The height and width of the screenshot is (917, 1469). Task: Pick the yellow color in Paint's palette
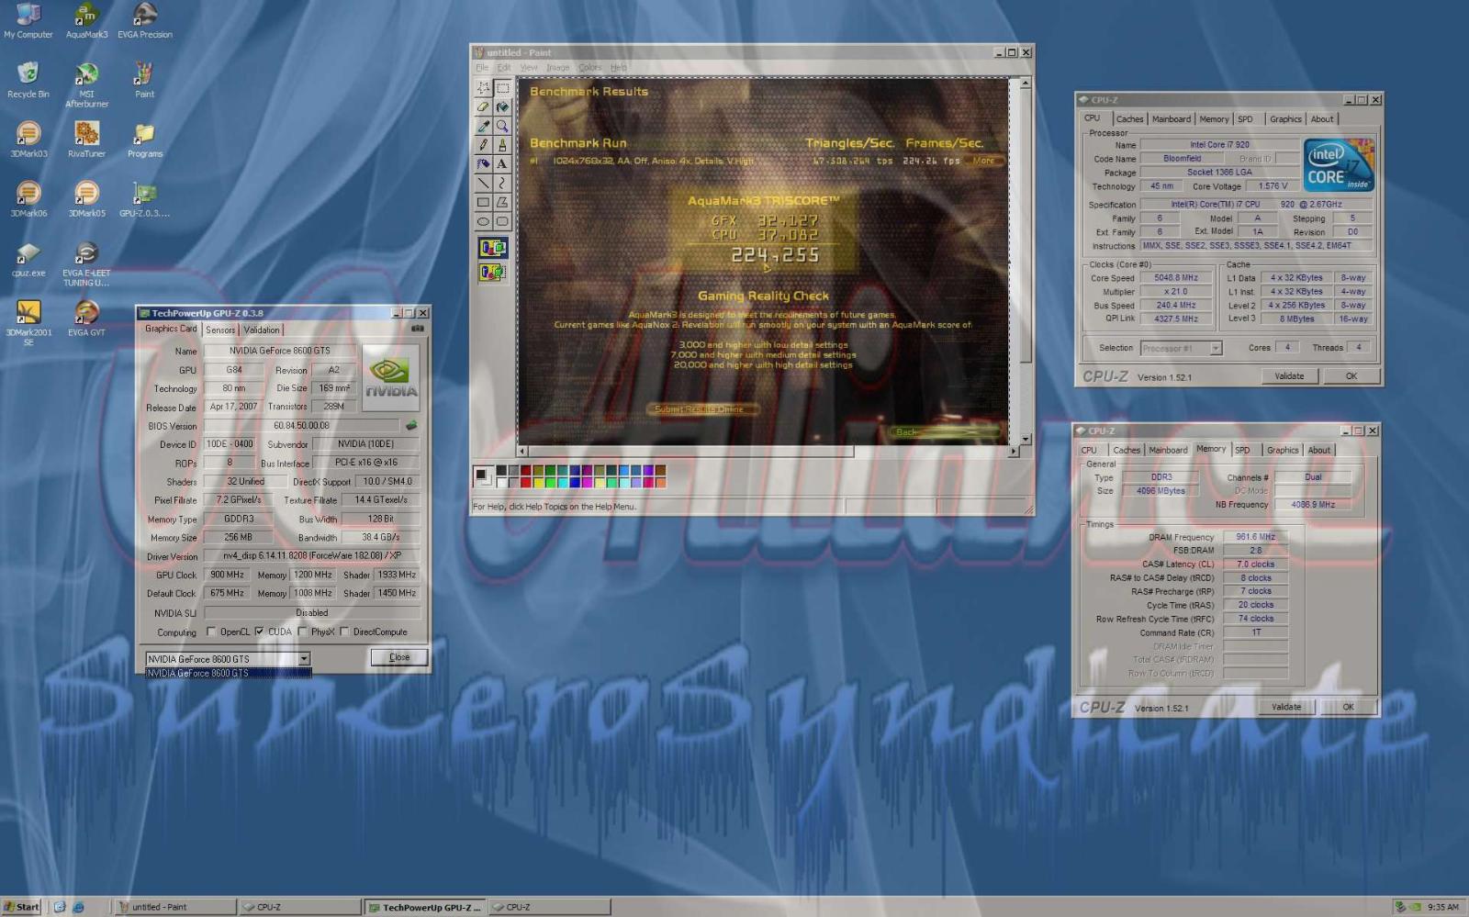pyautogui.click(x=538, y=482)
